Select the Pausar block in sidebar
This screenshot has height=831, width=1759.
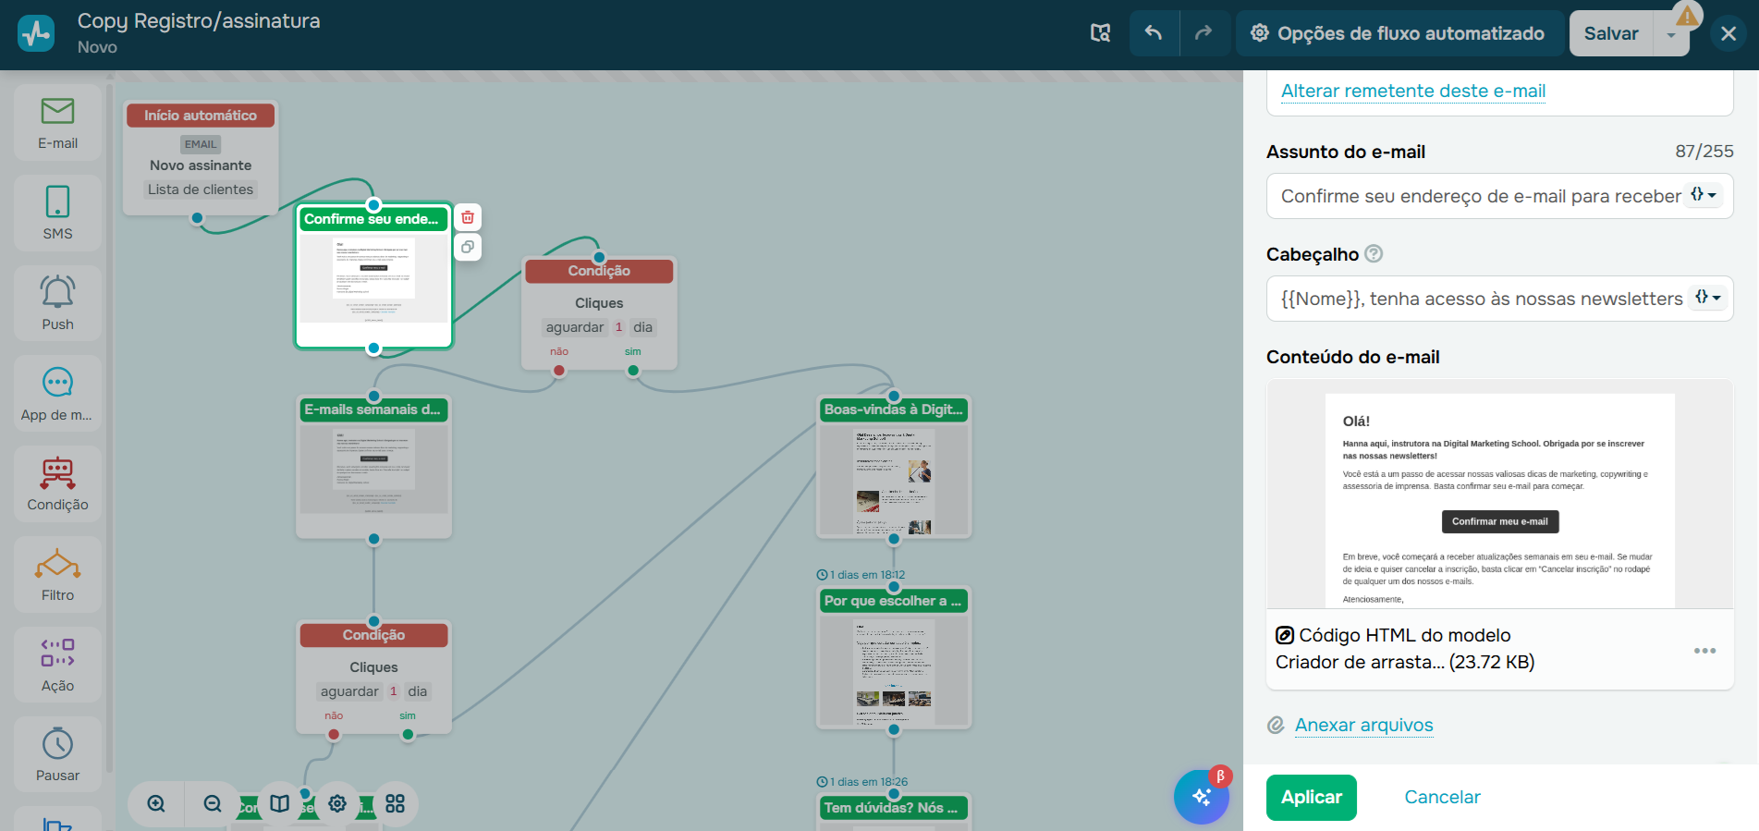pos(57,755)
